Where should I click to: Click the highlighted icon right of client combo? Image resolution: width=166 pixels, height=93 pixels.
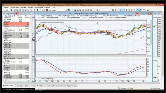coord(69,10)
